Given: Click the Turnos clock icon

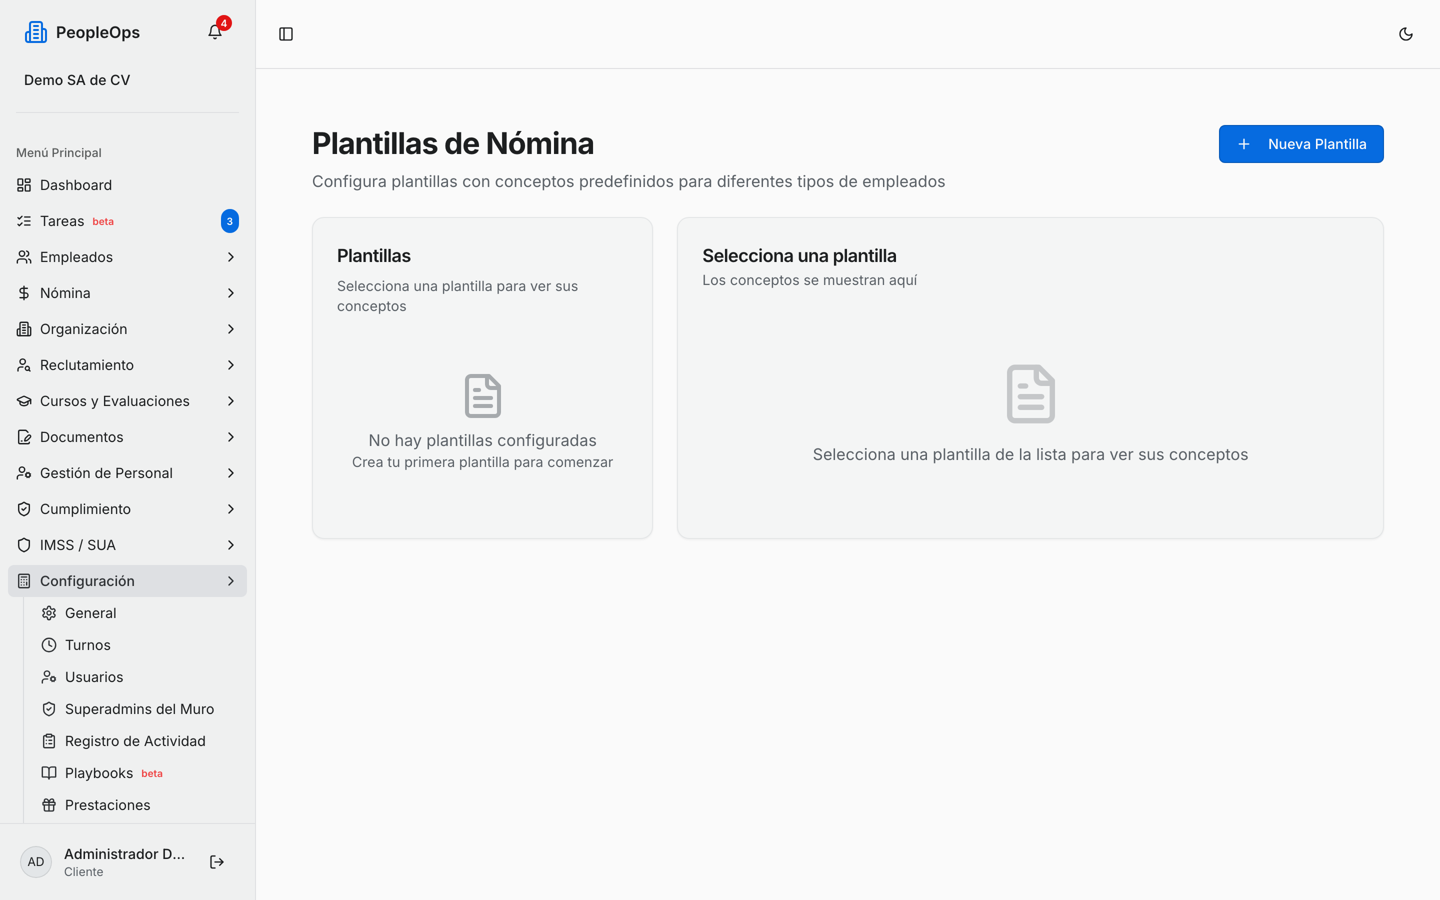Looking at the screenshot, I should (x=49, y=645).
